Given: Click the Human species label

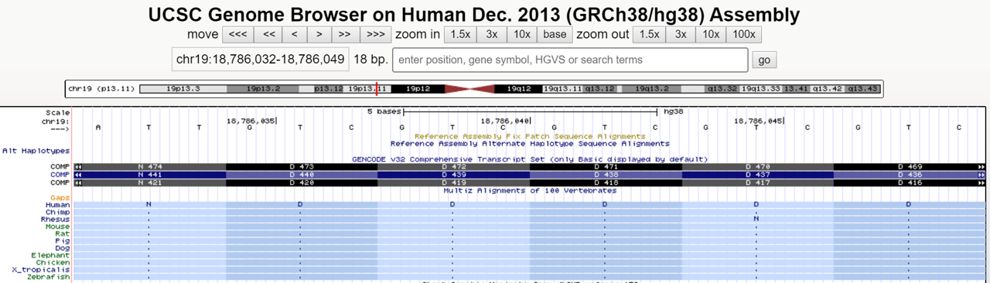Looking at the screenshot, I should (58, 205).
